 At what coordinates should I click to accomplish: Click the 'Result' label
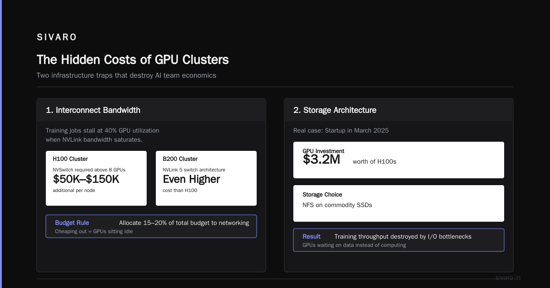click(312, 237)
